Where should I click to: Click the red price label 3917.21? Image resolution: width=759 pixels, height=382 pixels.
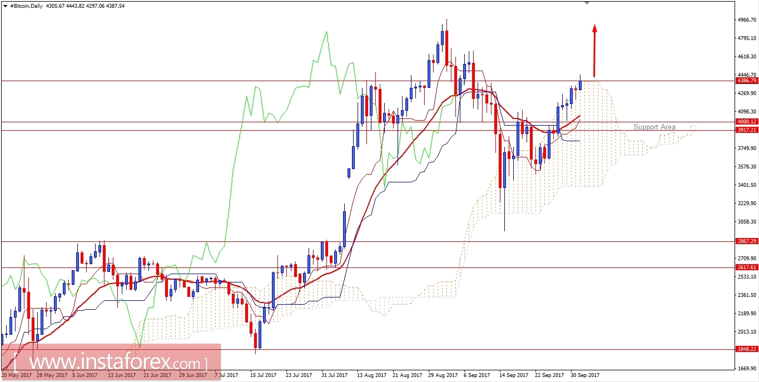[746, 130]
